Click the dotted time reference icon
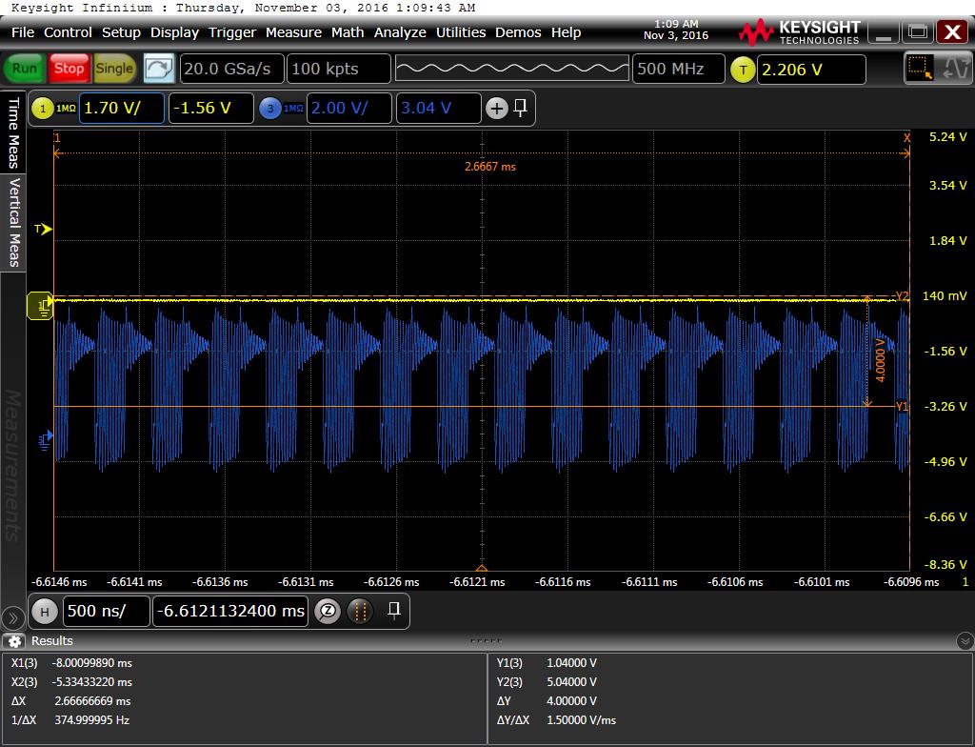This screenshot has width=975, height=747. click(359, 611)
